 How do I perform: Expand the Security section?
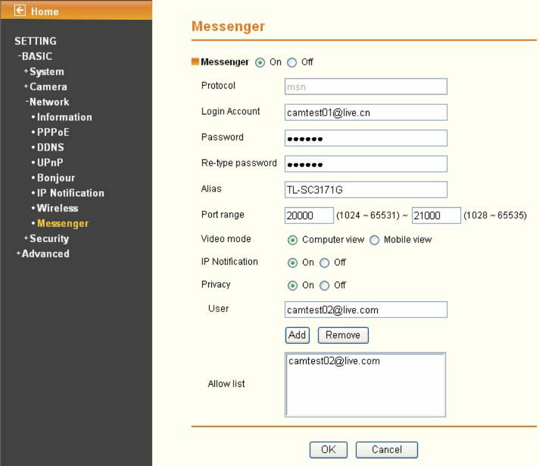point(47,238)
